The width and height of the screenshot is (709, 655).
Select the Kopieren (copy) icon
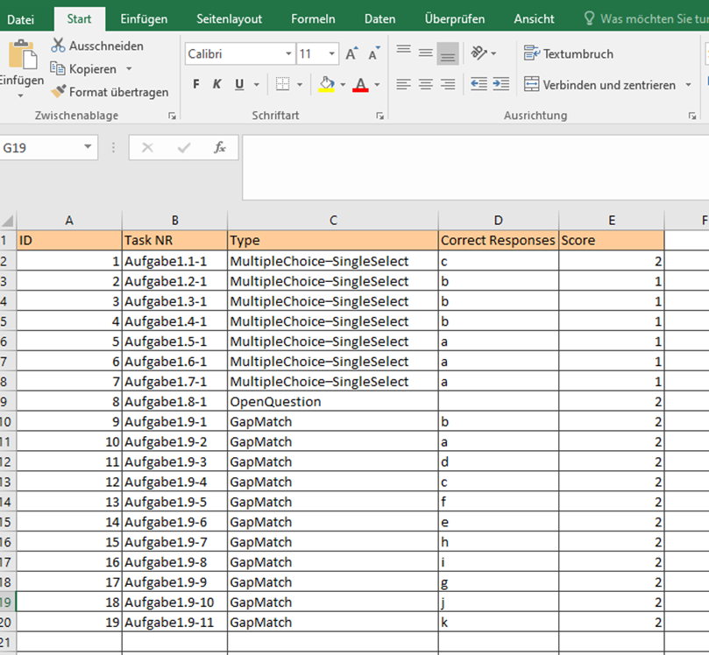tap(58, 68)
